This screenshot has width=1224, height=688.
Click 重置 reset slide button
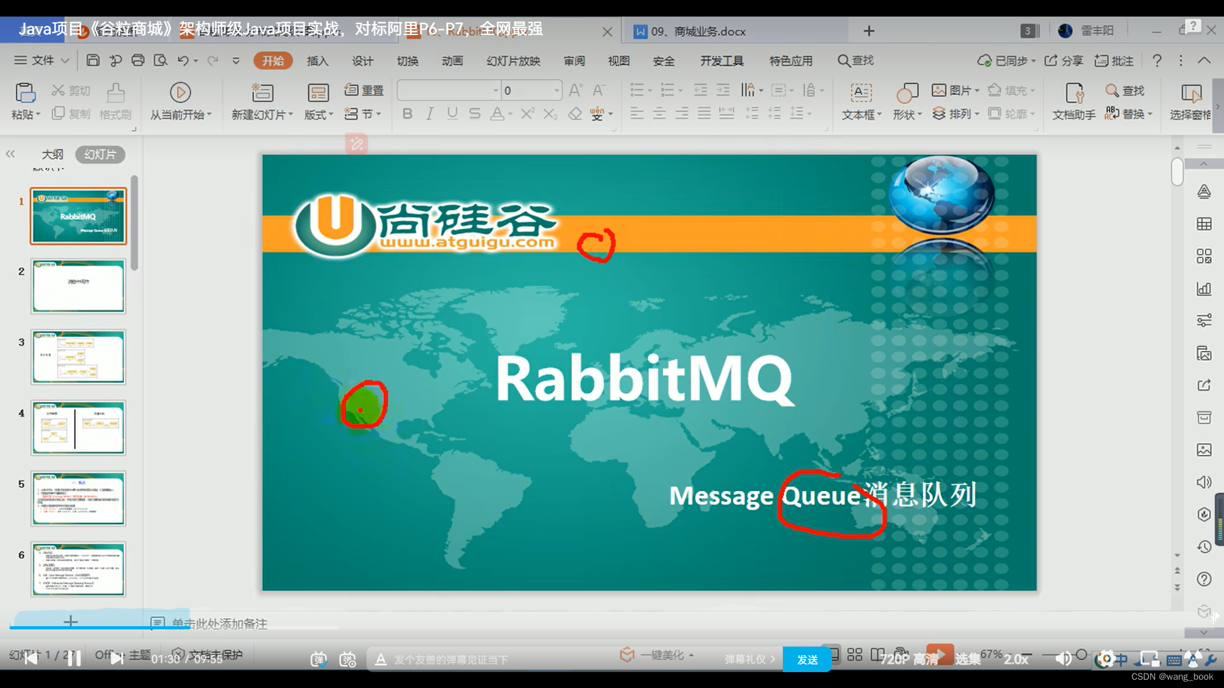(x=364, y=90)
